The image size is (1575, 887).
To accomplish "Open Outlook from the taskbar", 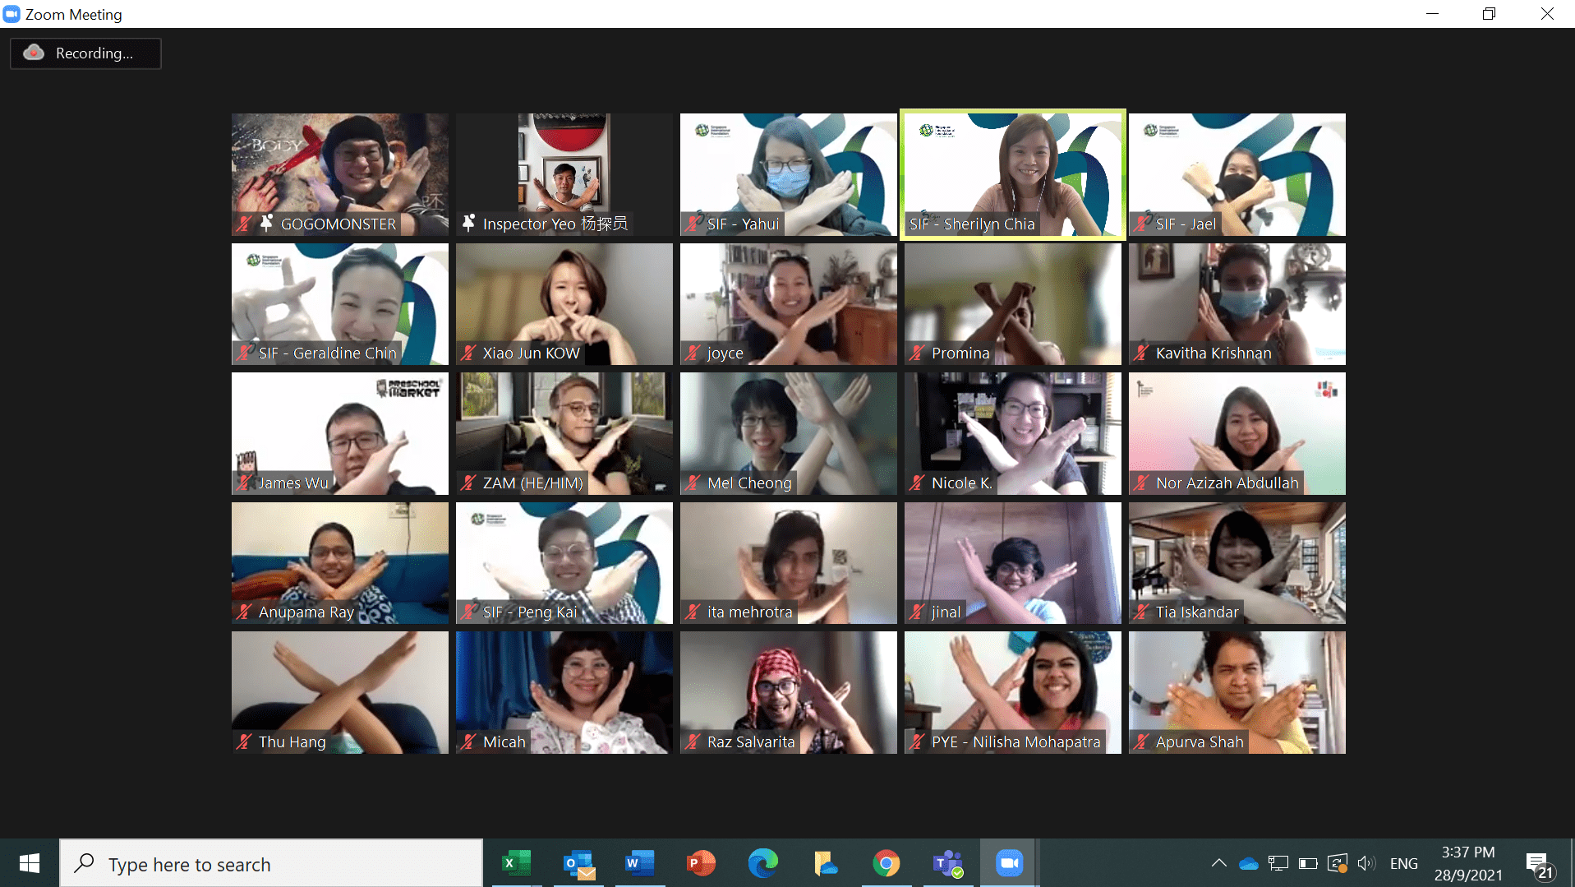I will (x=578, y=863).
